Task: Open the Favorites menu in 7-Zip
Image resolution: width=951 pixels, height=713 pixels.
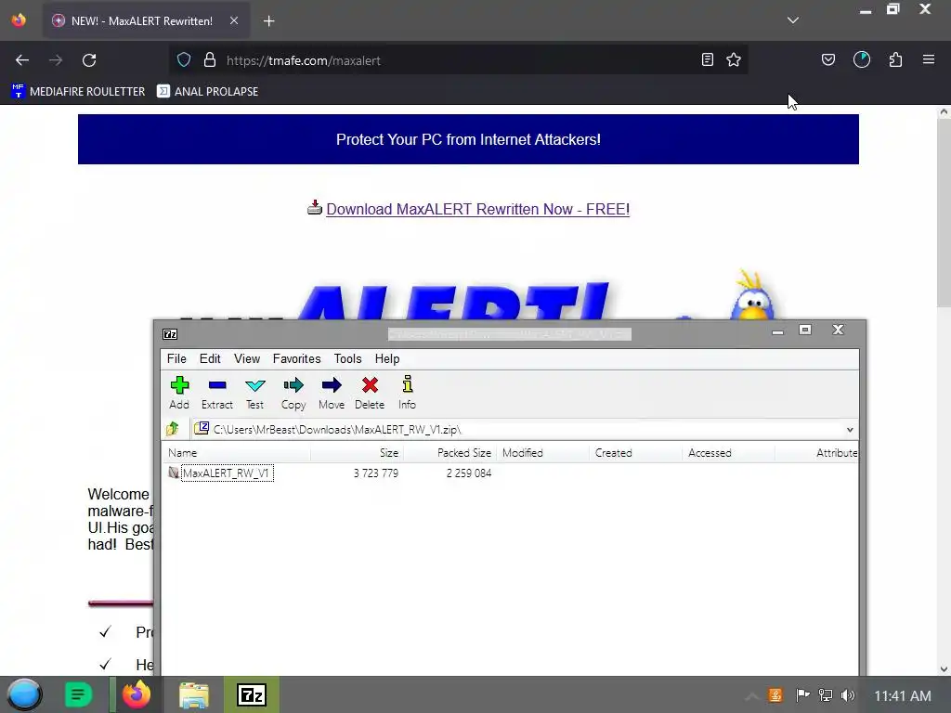Action: click(296, 359)
